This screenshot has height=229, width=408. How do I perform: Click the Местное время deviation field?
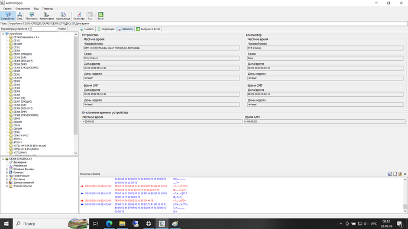click(162, 122)
